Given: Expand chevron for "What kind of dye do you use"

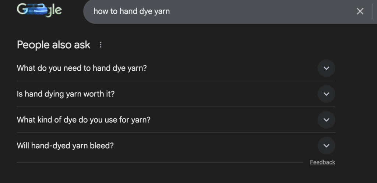Looking at the screenshot, I should point(326,120).
